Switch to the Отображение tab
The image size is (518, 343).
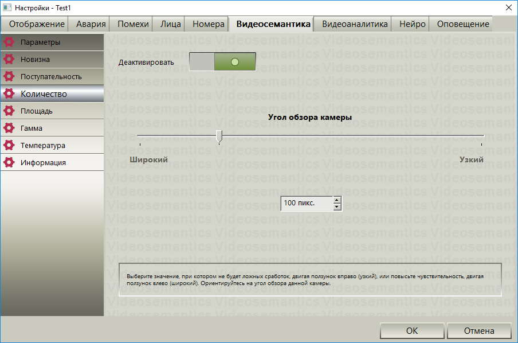point(35,24)
